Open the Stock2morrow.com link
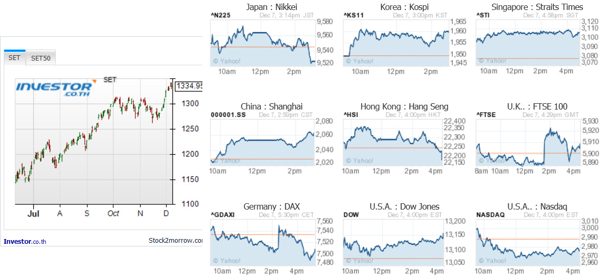This screenshot has width=604, height=278. 176,241
